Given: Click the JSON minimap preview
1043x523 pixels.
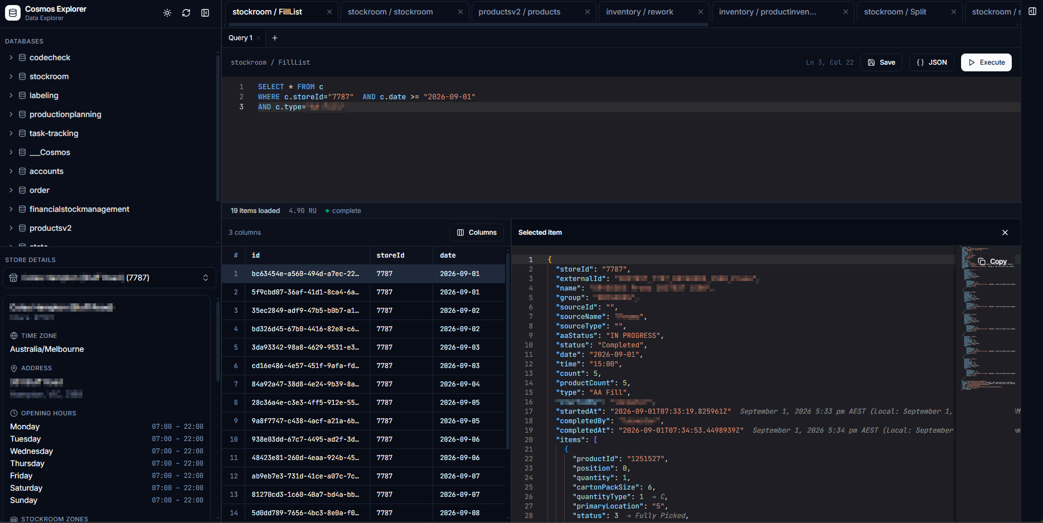Looking at the screenshot, I should [988, 318].
